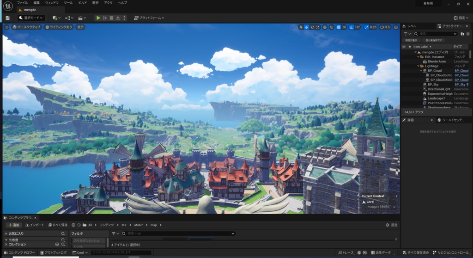Open the 選択モード mode dropdown
Viewport: 473px width, 258px height.
(x=31, y=18)
